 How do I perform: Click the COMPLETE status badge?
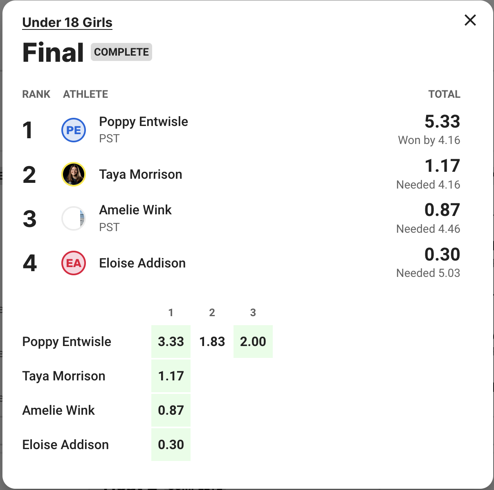pyautogui.click(x=121, y=52)
